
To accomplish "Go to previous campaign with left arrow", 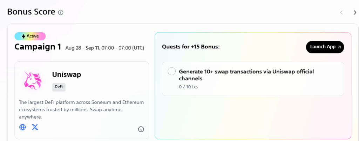I will point(341,13).
